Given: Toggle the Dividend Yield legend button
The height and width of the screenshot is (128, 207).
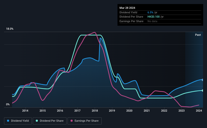Looking at the screenshot, I should [18, 121].
